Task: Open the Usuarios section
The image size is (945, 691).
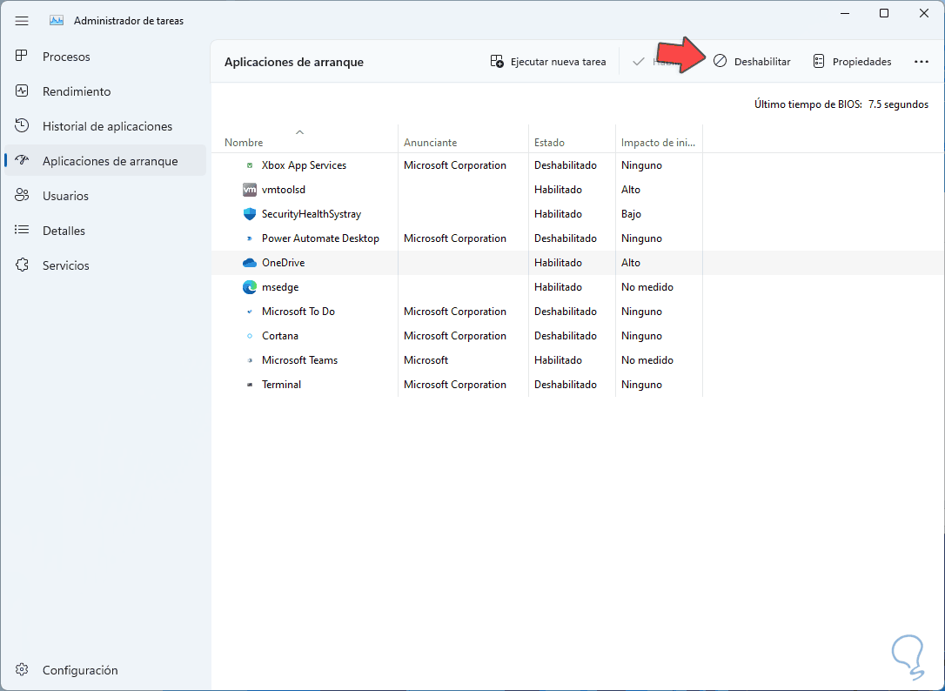Action: tap(65, 196)
